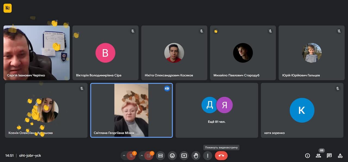This screenshot has height=162, width=348.
Task: Click the катя зоренко participant tile
Action: point(302,110)
